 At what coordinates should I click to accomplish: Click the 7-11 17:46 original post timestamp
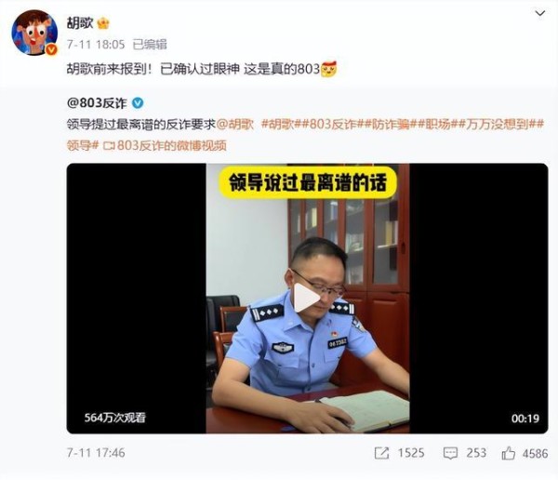click(x=96, y=453)
